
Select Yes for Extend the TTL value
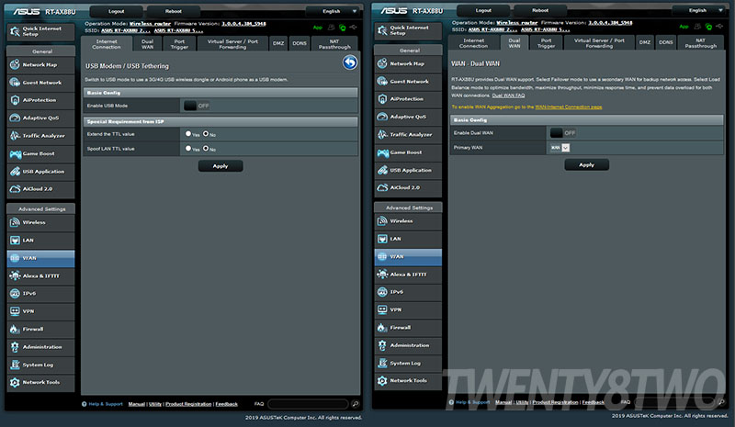click(x=188, y=133)
